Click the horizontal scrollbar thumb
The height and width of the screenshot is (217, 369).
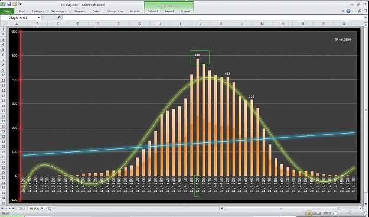(280, 209)
